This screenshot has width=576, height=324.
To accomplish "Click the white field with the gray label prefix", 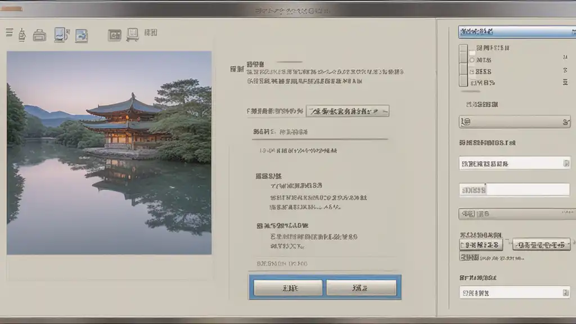I will [x=515, y=190].
